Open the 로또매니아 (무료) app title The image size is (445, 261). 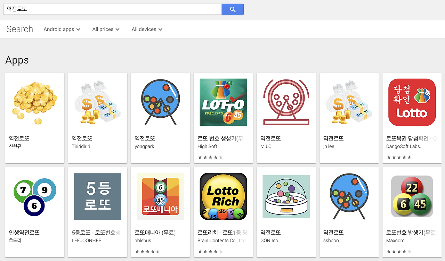coord(155,233)
